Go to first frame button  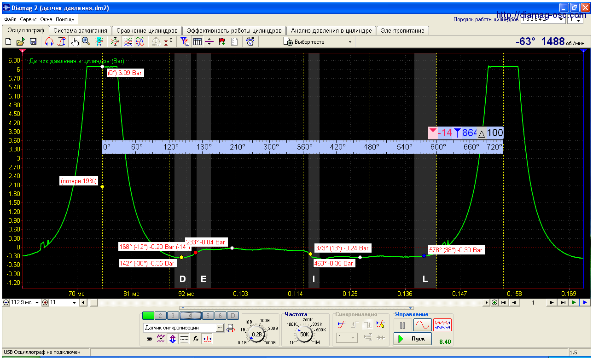pos(503,302)
